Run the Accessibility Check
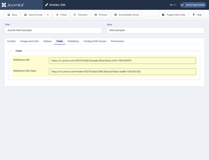 pos(126,15)
